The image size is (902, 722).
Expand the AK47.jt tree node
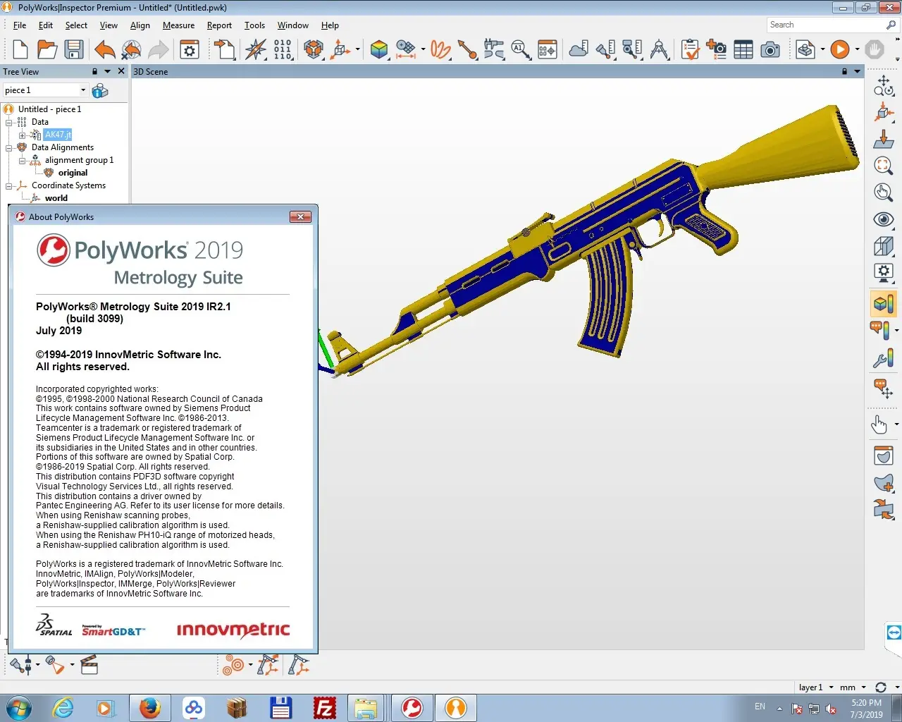[23, 135]
